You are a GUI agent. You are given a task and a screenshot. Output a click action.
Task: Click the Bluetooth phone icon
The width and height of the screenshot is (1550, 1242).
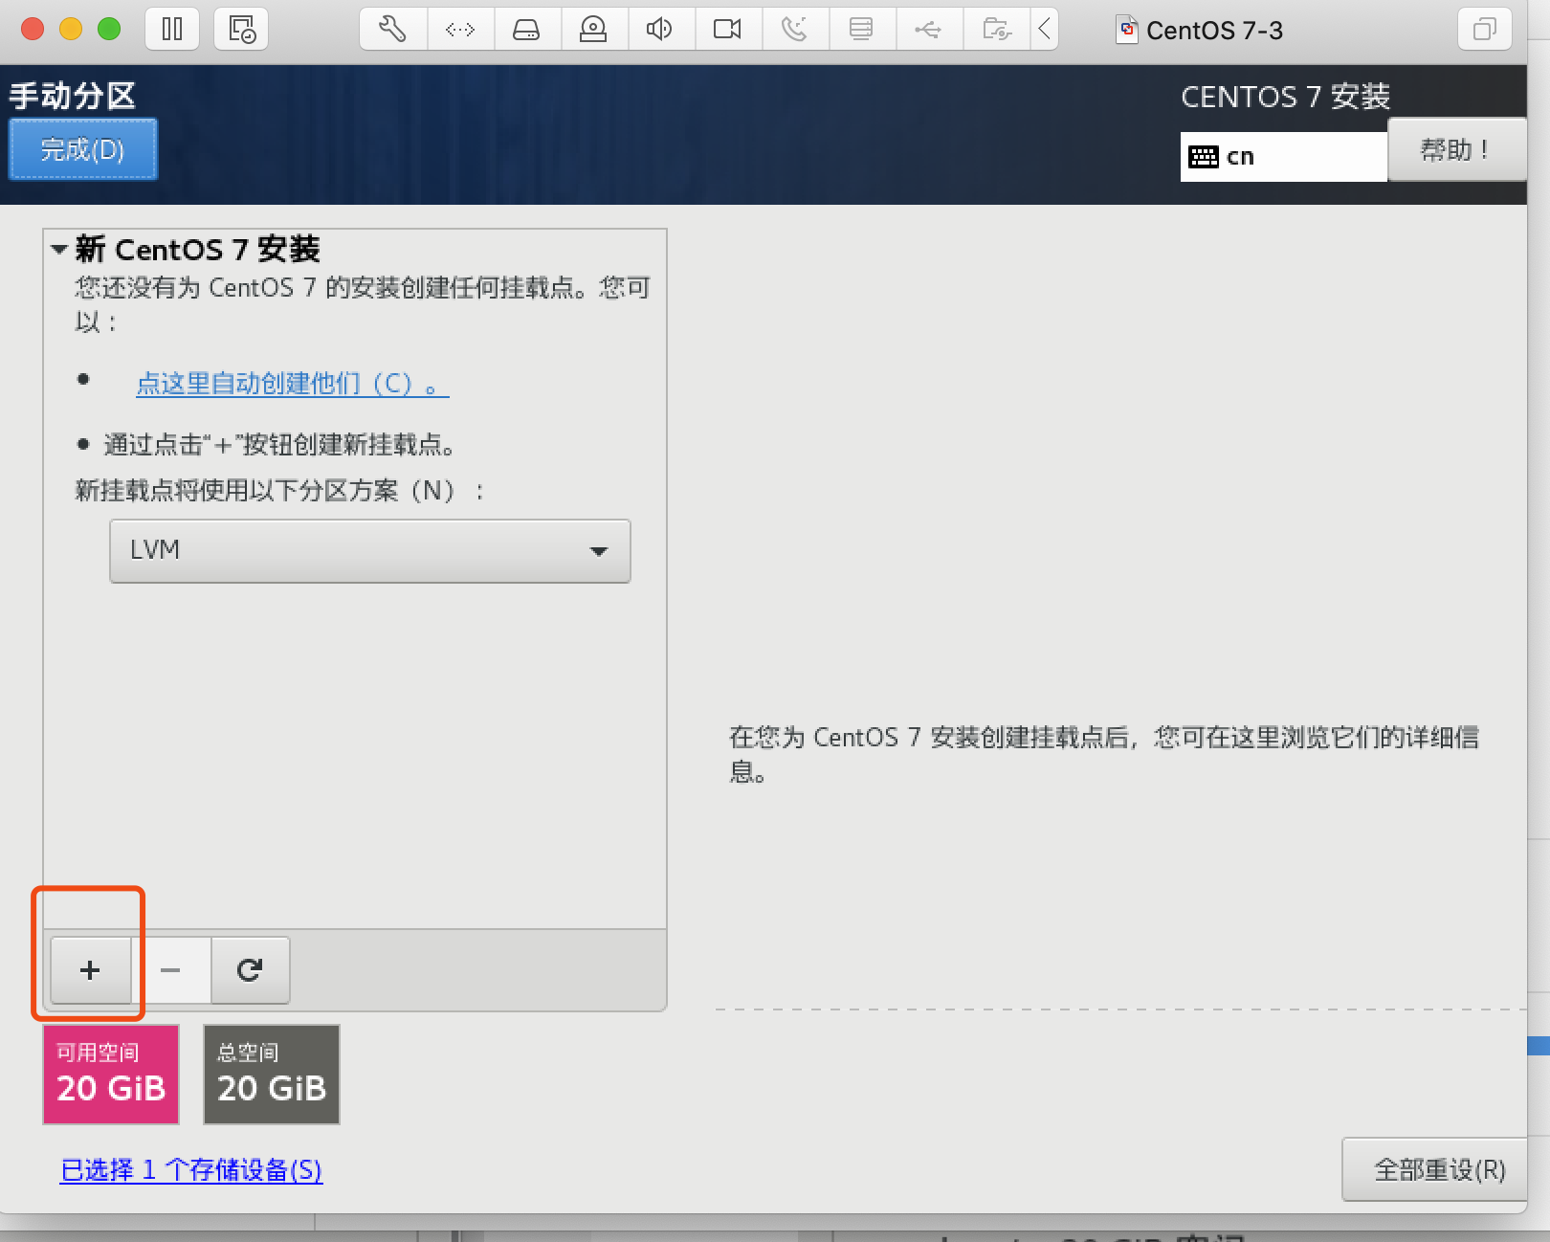pyautogui.click(x=795, y=30)
